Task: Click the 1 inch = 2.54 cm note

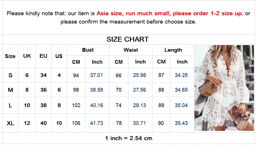Action: [129, 138]
